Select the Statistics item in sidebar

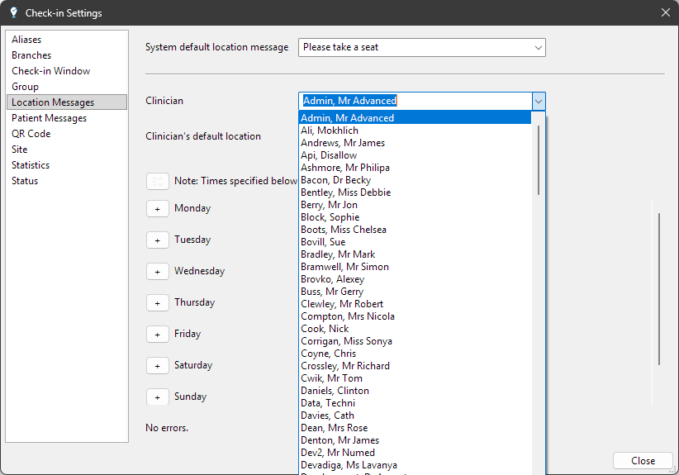[31, 165]
